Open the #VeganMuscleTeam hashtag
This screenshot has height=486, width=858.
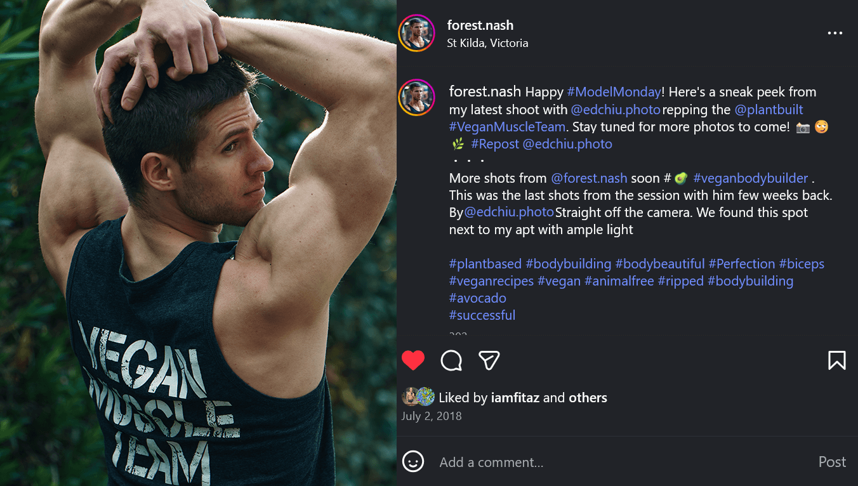pos(507,127)
